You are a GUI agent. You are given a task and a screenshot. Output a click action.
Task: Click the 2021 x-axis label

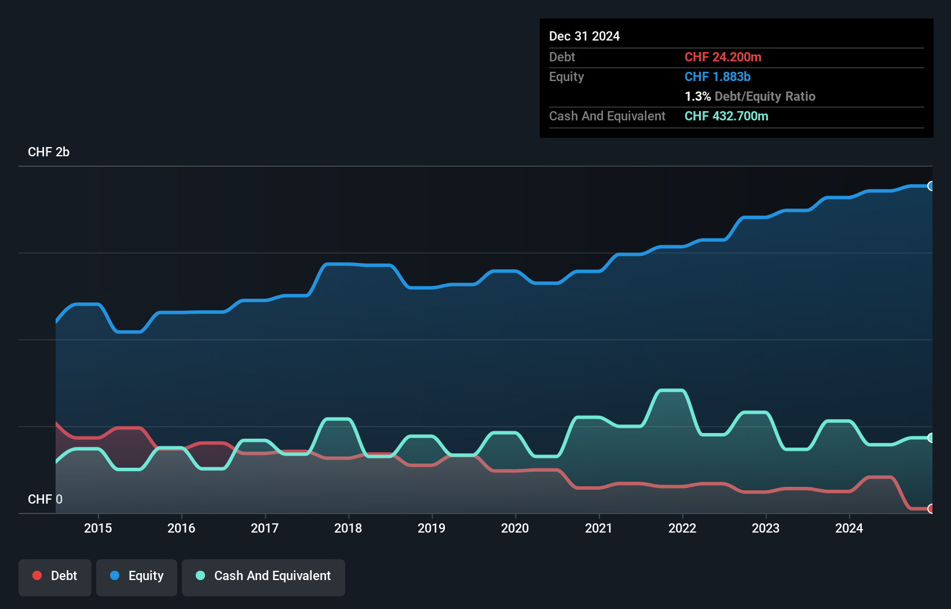coord(599,528)
